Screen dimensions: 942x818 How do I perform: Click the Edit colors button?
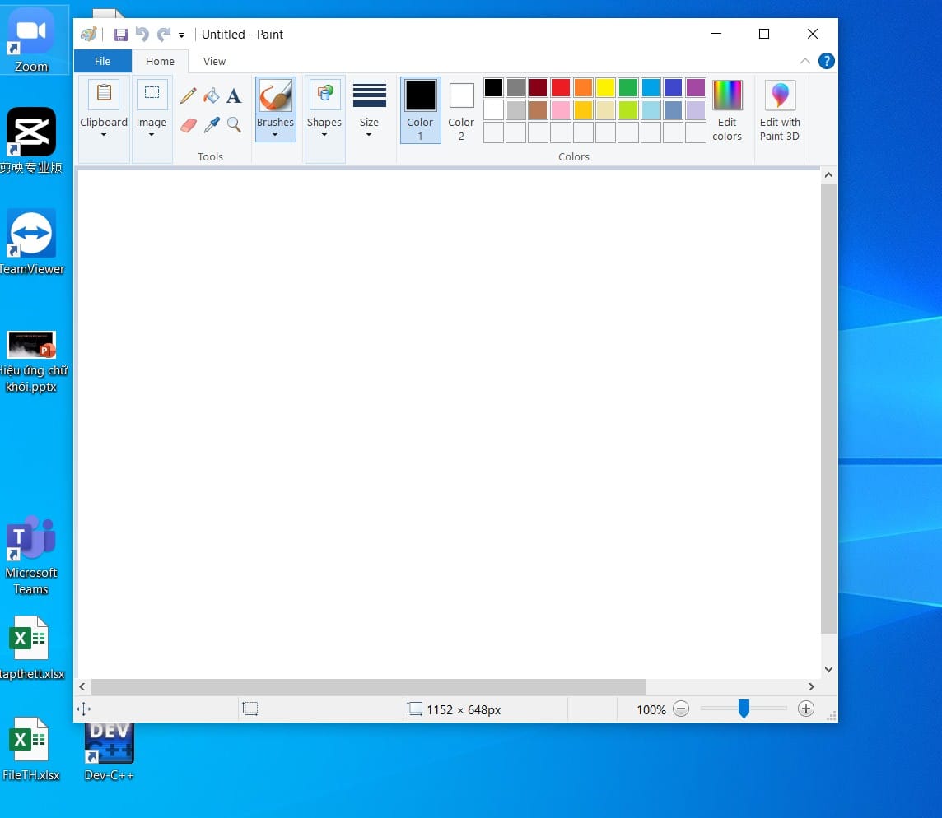coord(727,109)
